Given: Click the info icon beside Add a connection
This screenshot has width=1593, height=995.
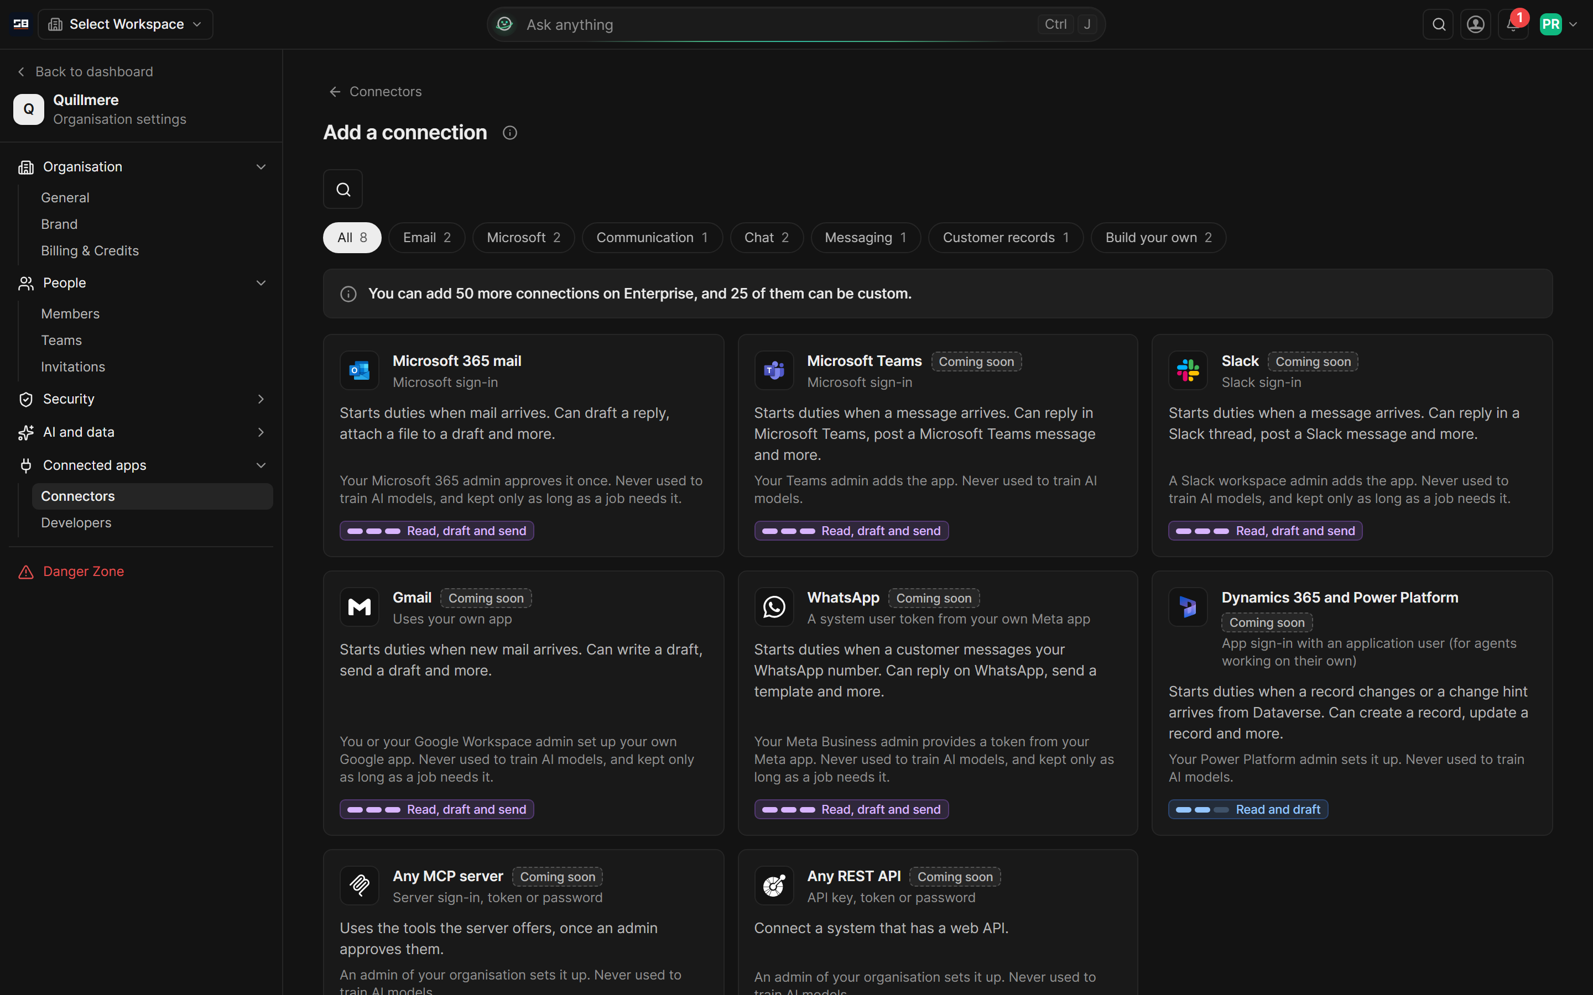Looking at the screenshot, I should 509,133.
